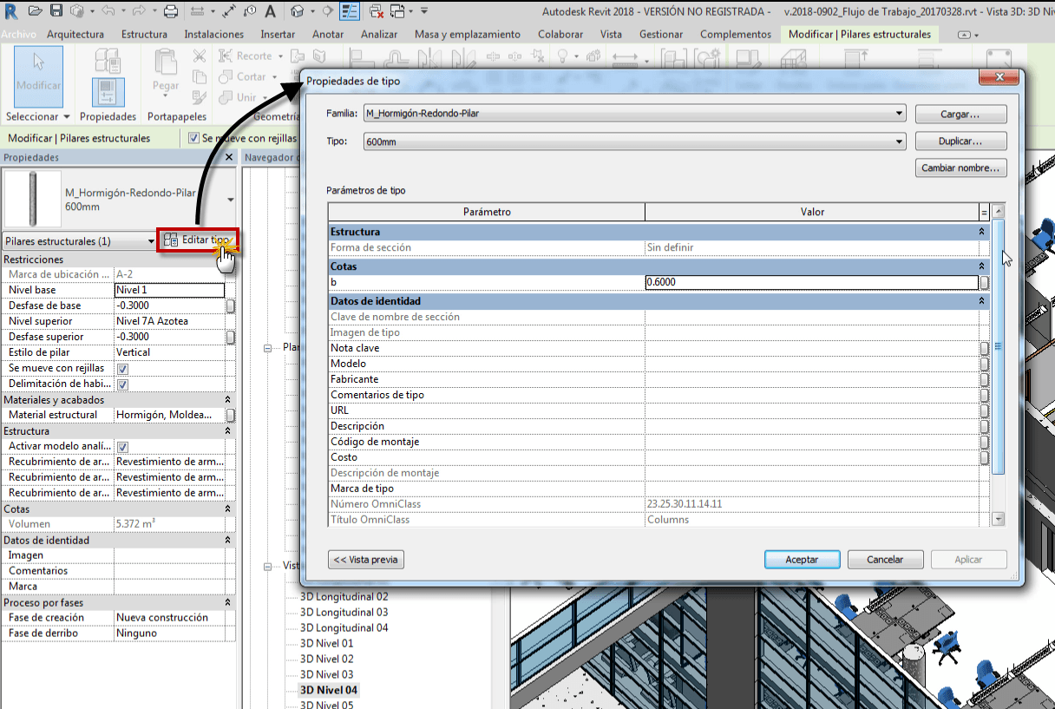Click the Default 3D View house icon

tap(298, 11)
